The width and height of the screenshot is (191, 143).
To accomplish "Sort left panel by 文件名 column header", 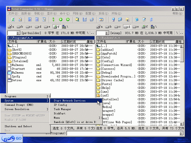I will click(22, 42).
